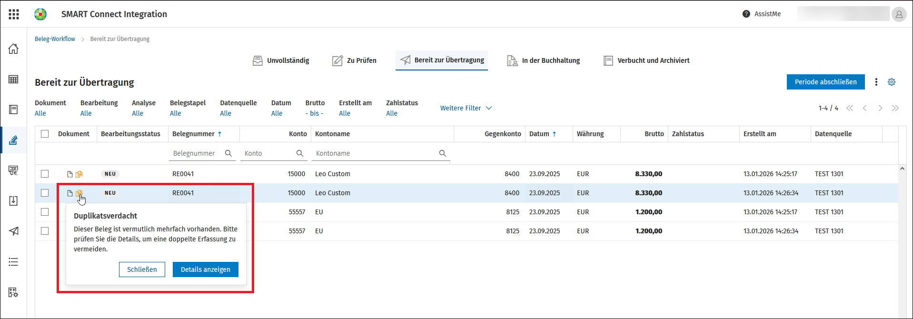This screenshot has width=913, height=319.
Task: Go to the previous page arrow
Action: click(865, 108)
